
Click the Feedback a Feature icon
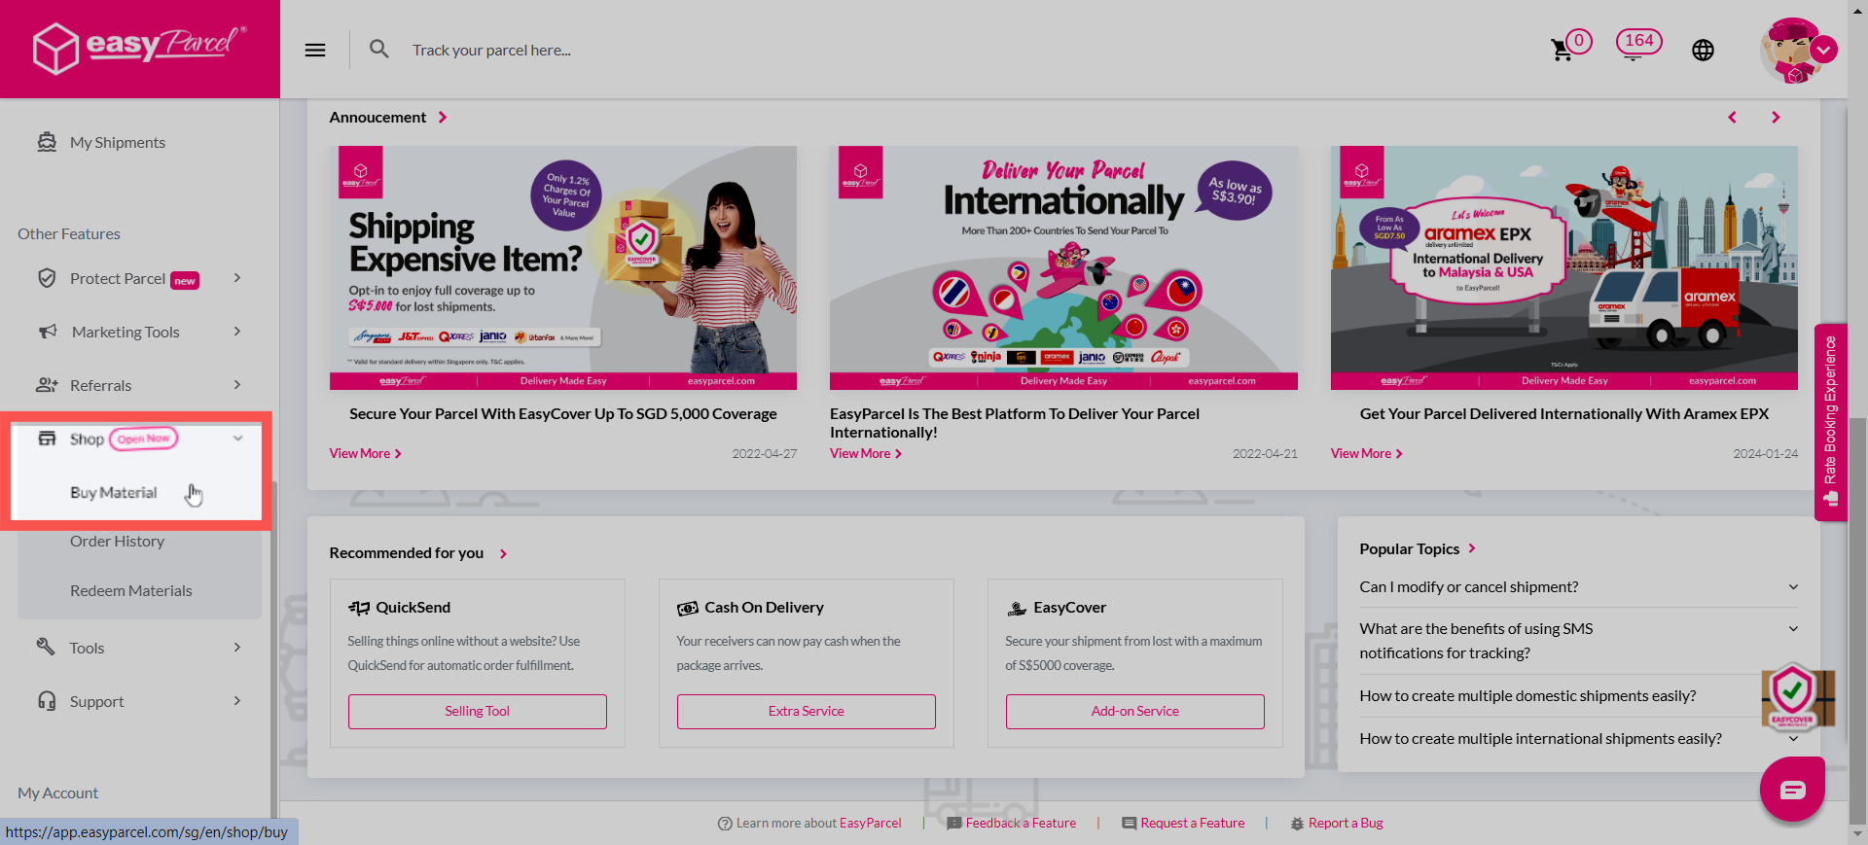(954, 824)
